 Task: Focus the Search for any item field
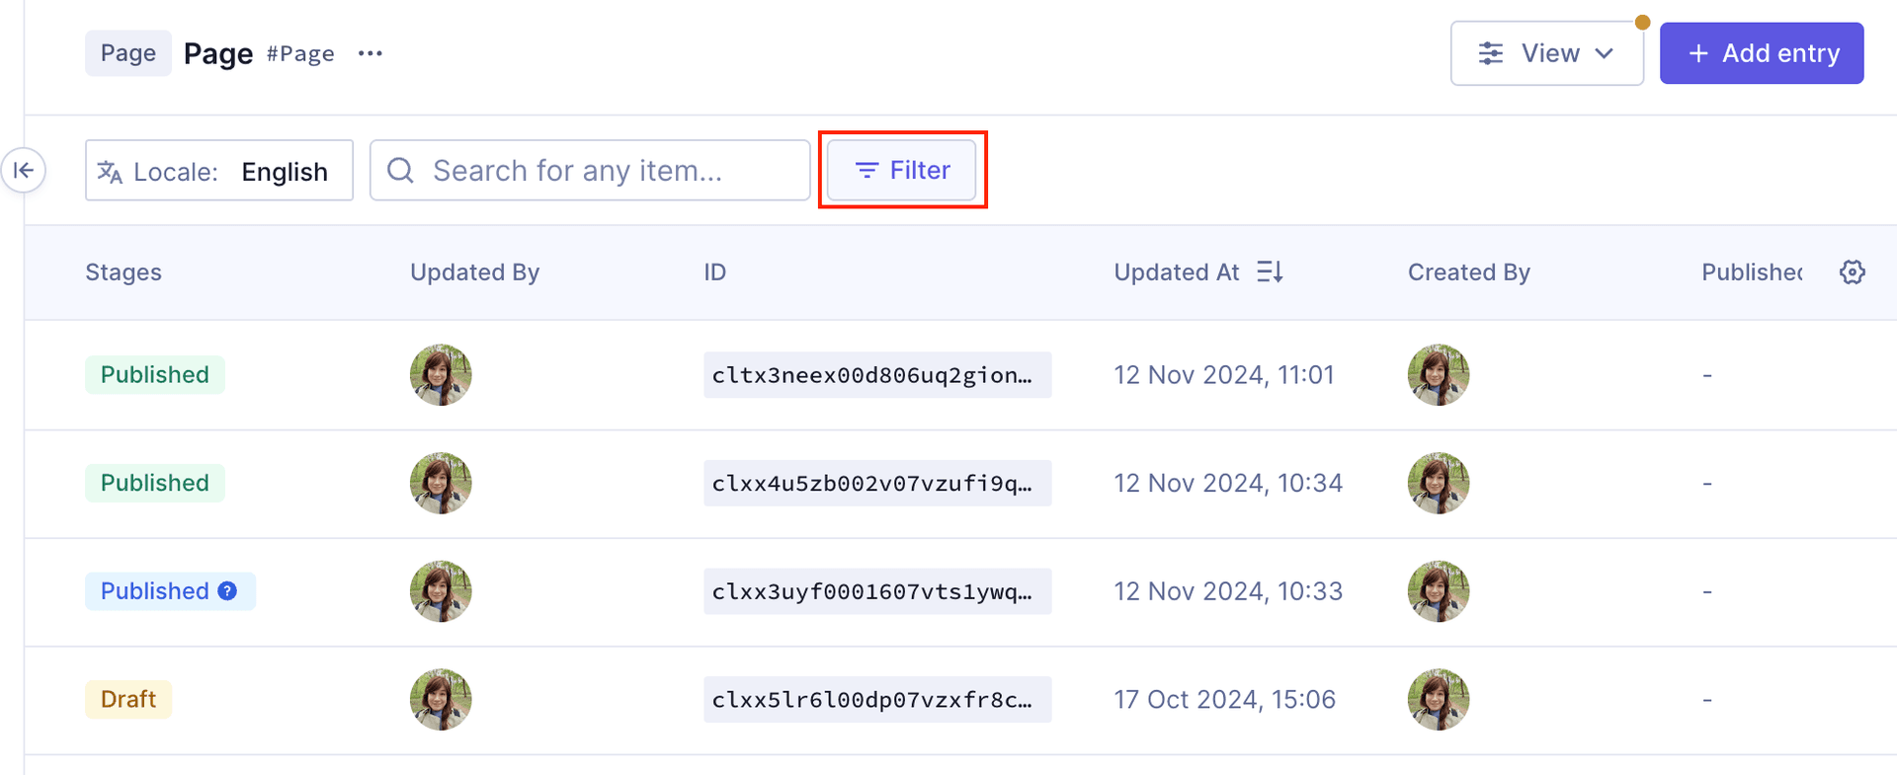(x=590, y=171)
